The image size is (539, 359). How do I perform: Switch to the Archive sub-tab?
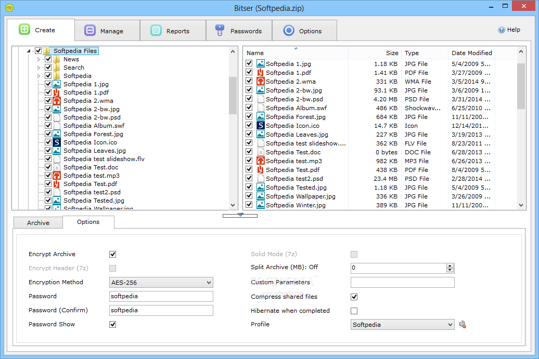coord(38,223)
